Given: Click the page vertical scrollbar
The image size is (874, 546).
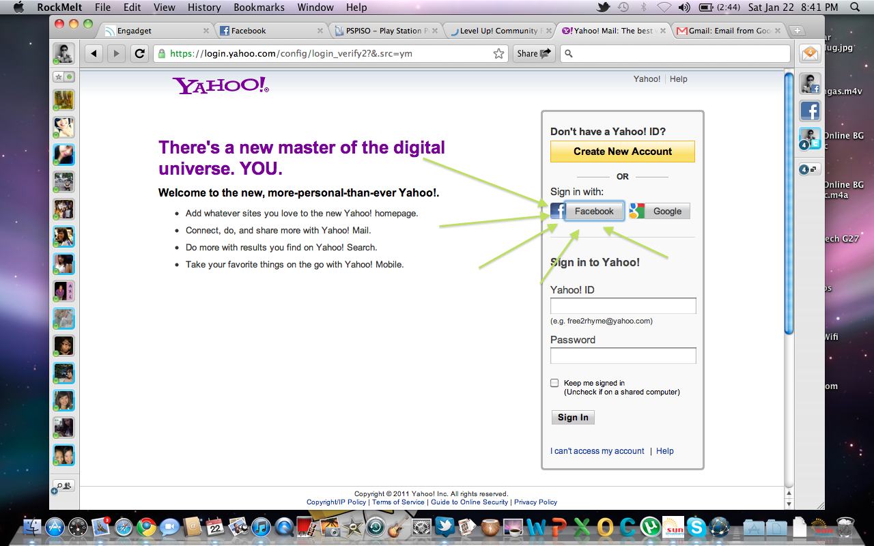Looking at the screenshot, I should click(789, 205).
